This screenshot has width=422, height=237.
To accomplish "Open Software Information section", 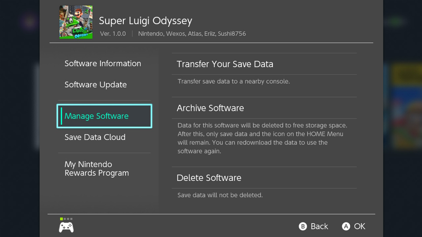I will pos(103,63).
